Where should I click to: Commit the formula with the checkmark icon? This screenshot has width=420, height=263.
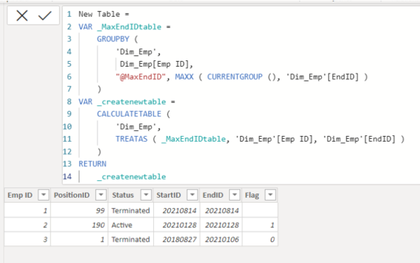[45, 15]
